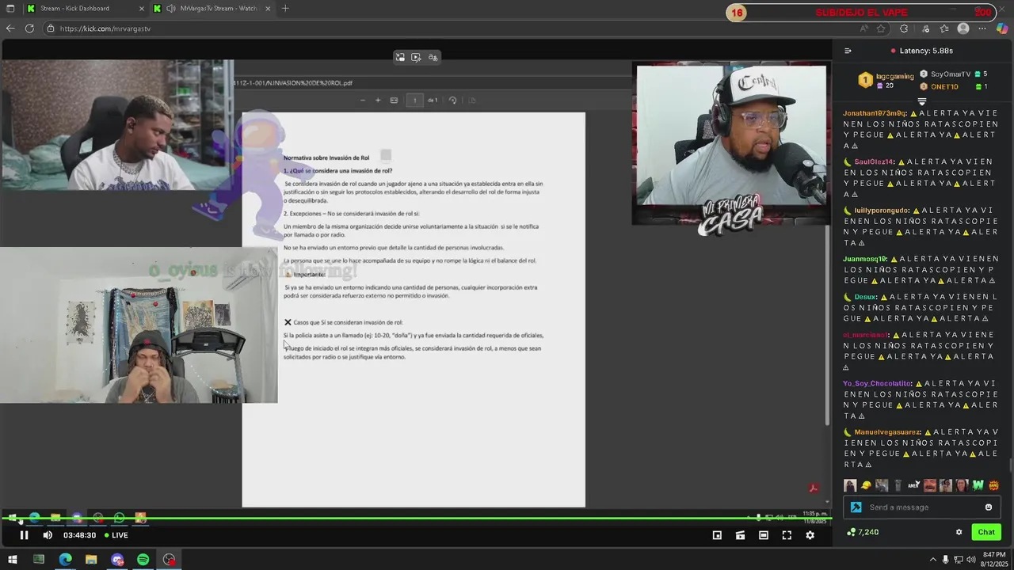Open the blue gavel icon in chat box
Screen dimensions: 1014x570
[856, 507]
